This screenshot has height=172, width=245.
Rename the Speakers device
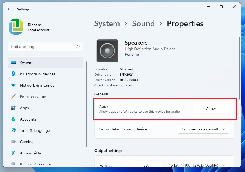tap(132, 54)
